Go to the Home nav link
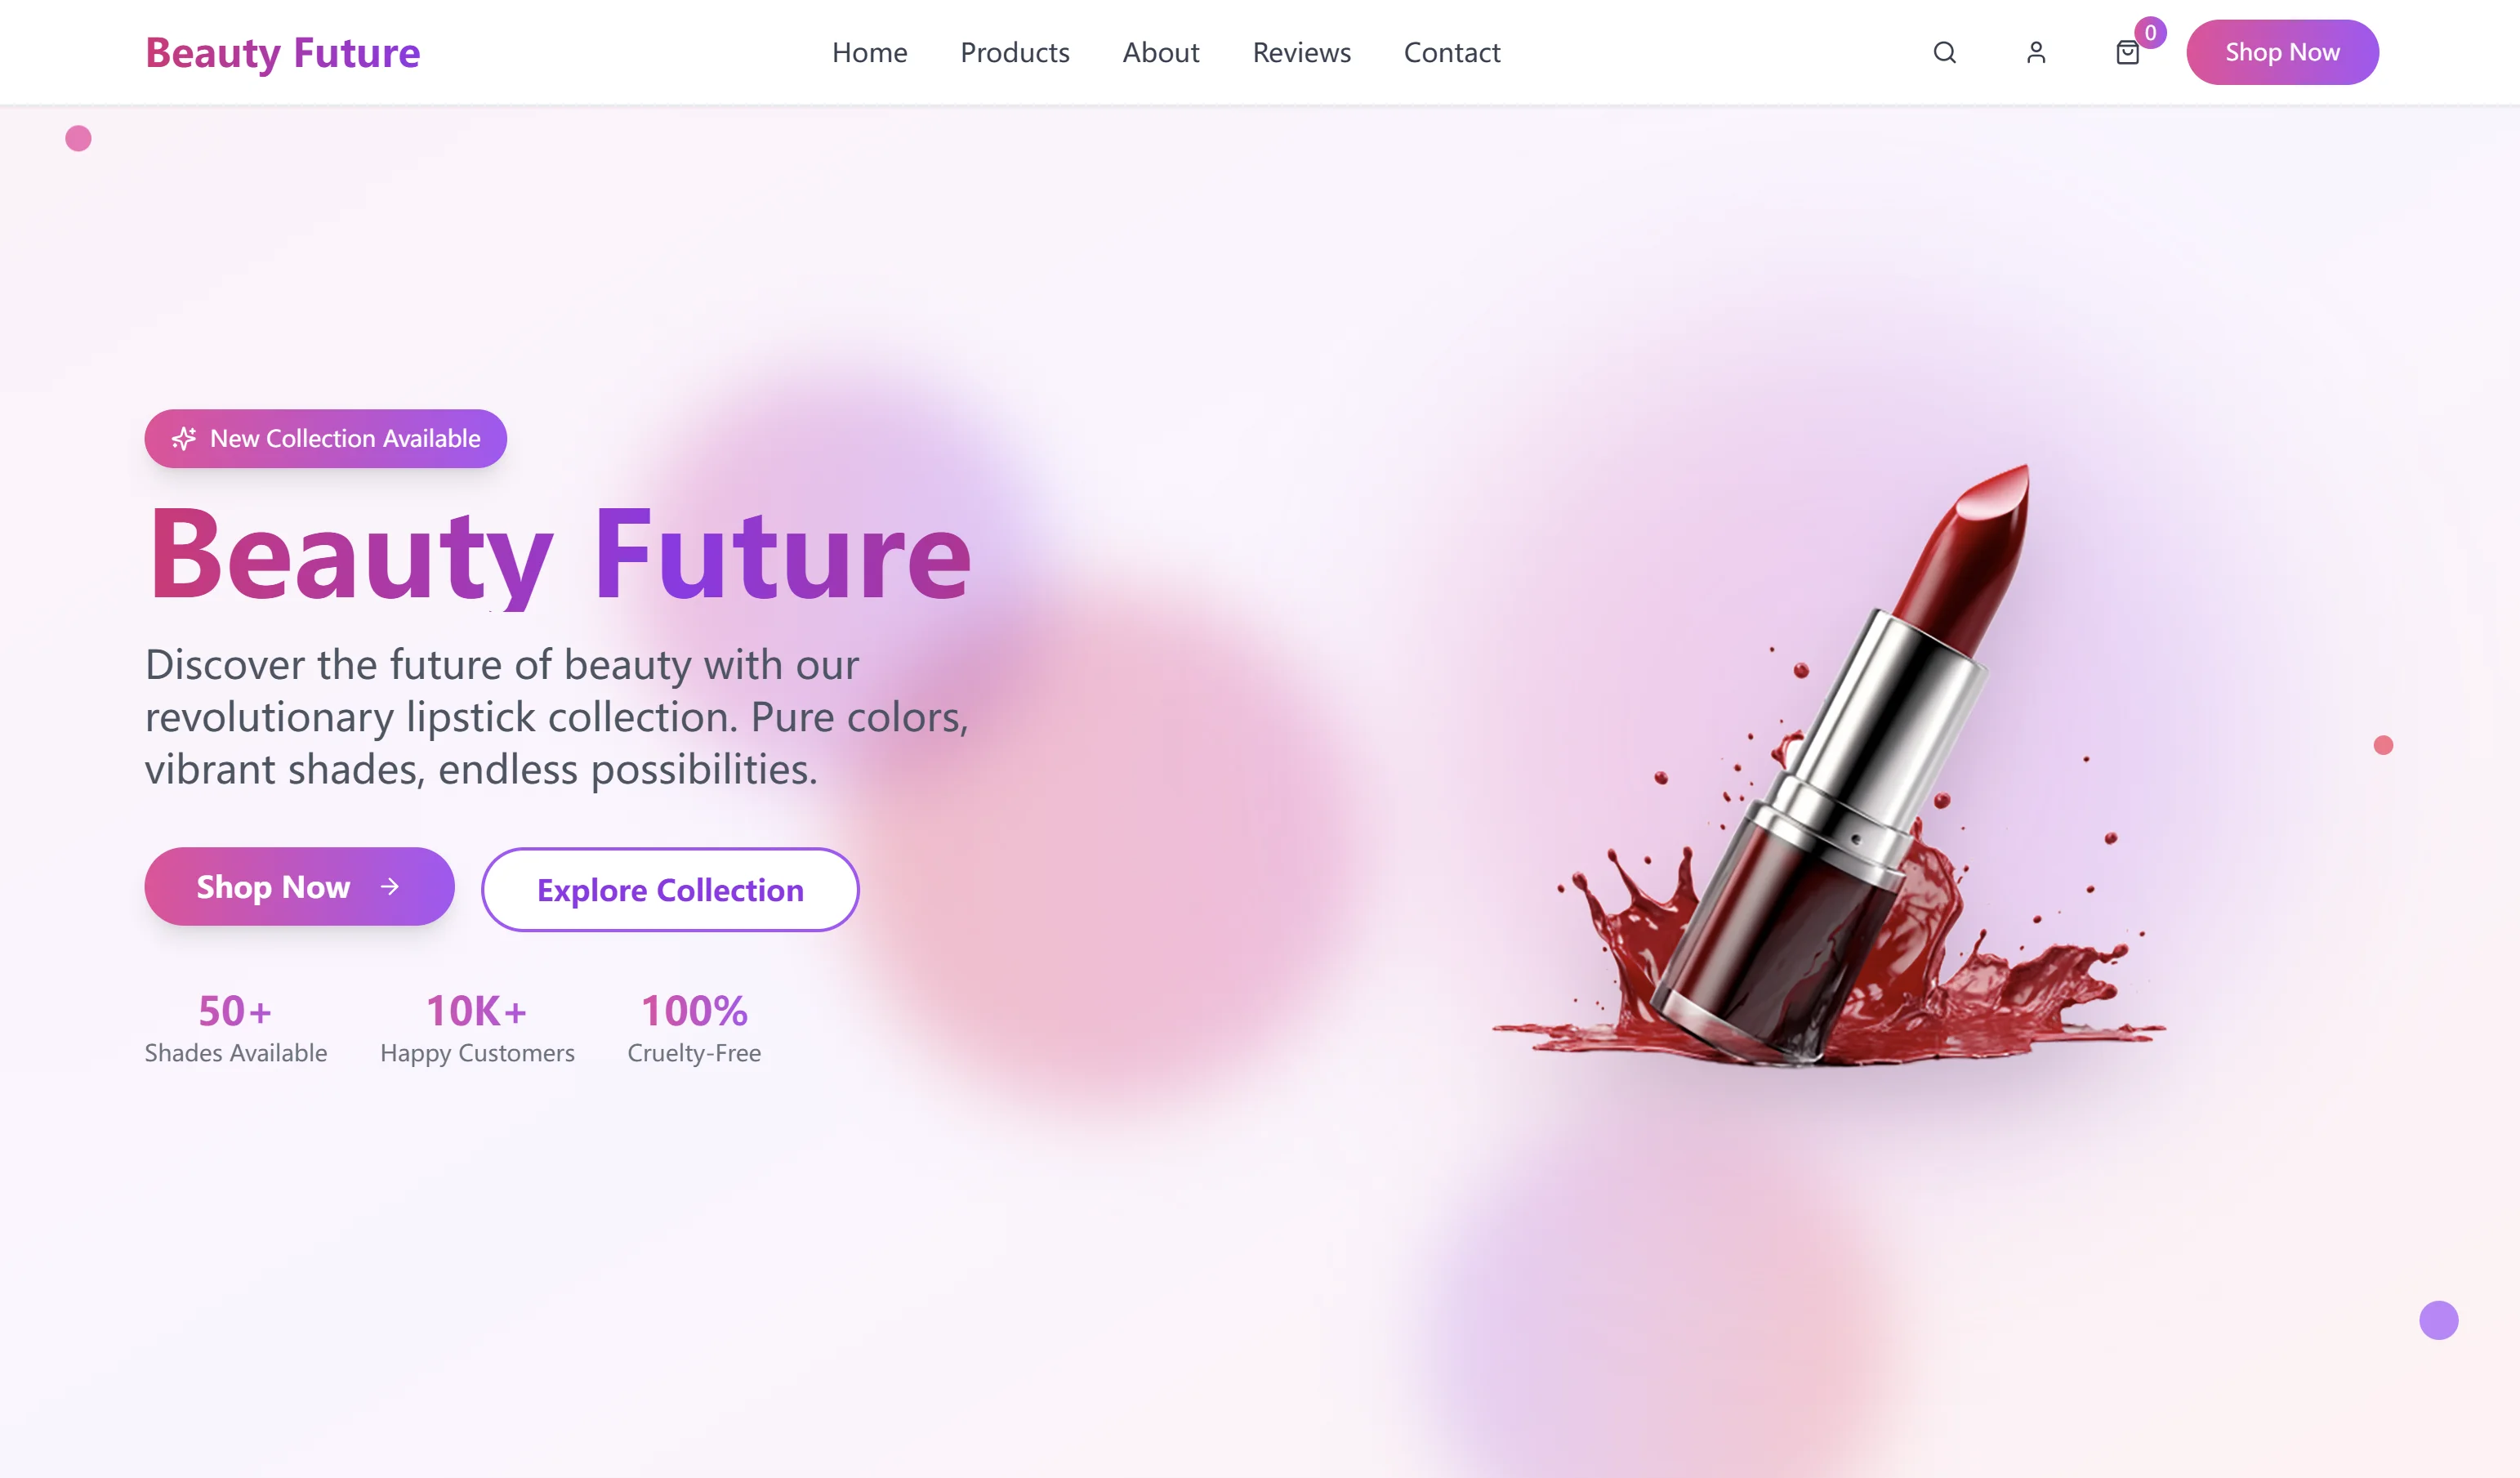The image size is (2520, 1478). [869, 52]
